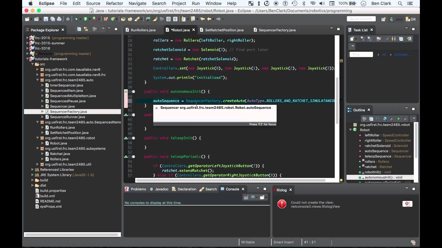The width and height of the screenshot is (442, 248).
Task: Go to Last Edit Location icon
Action: tap(202, 19)
